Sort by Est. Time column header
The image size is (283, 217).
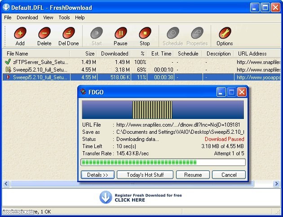(x=160, y=54)
